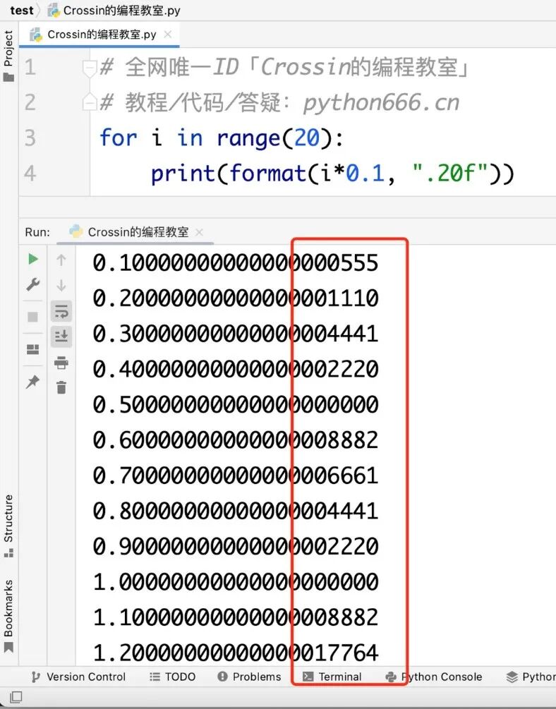This screenshot has height=709, width=556.
Task: Stop the running process square icon
Action: click(x=32, y=317)
